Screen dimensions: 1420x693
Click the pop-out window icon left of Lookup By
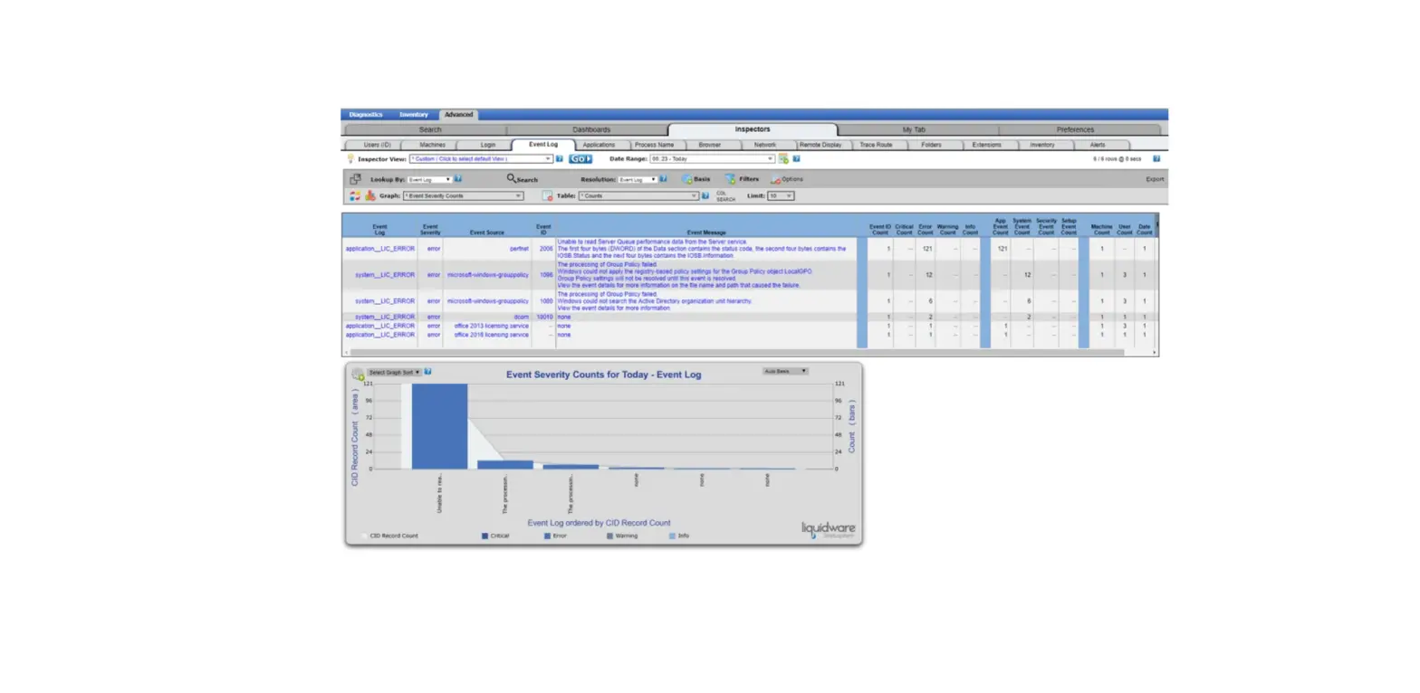coord(356,179)
